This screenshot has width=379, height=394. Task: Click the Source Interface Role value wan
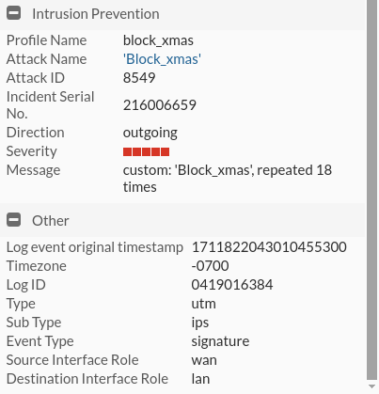point(204,360)
